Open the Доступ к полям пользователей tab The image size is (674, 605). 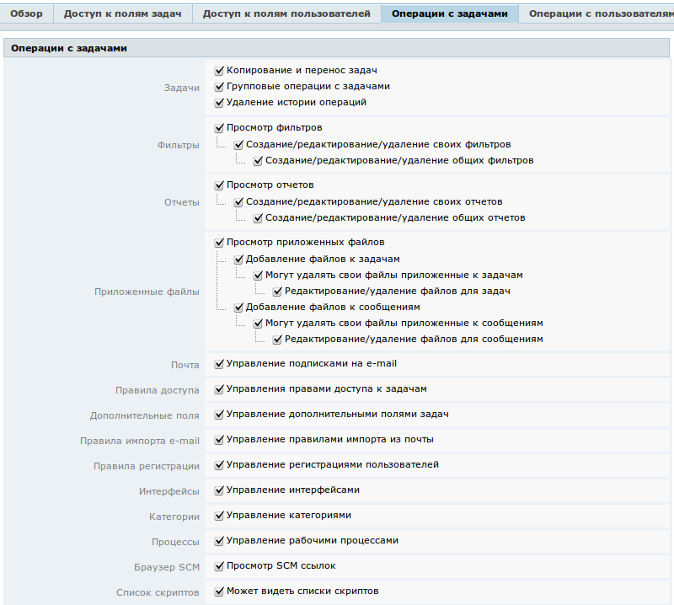(x=286, y=13)
